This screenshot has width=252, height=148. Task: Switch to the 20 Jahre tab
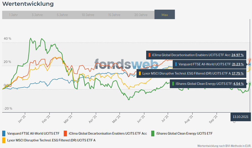(141, 15)
